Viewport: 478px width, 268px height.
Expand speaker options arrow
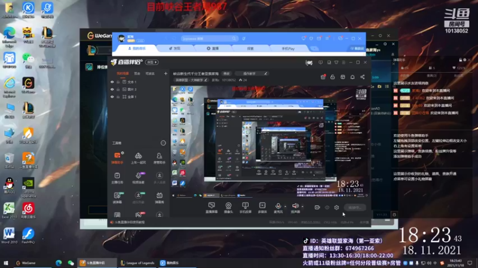coord(302,207)
